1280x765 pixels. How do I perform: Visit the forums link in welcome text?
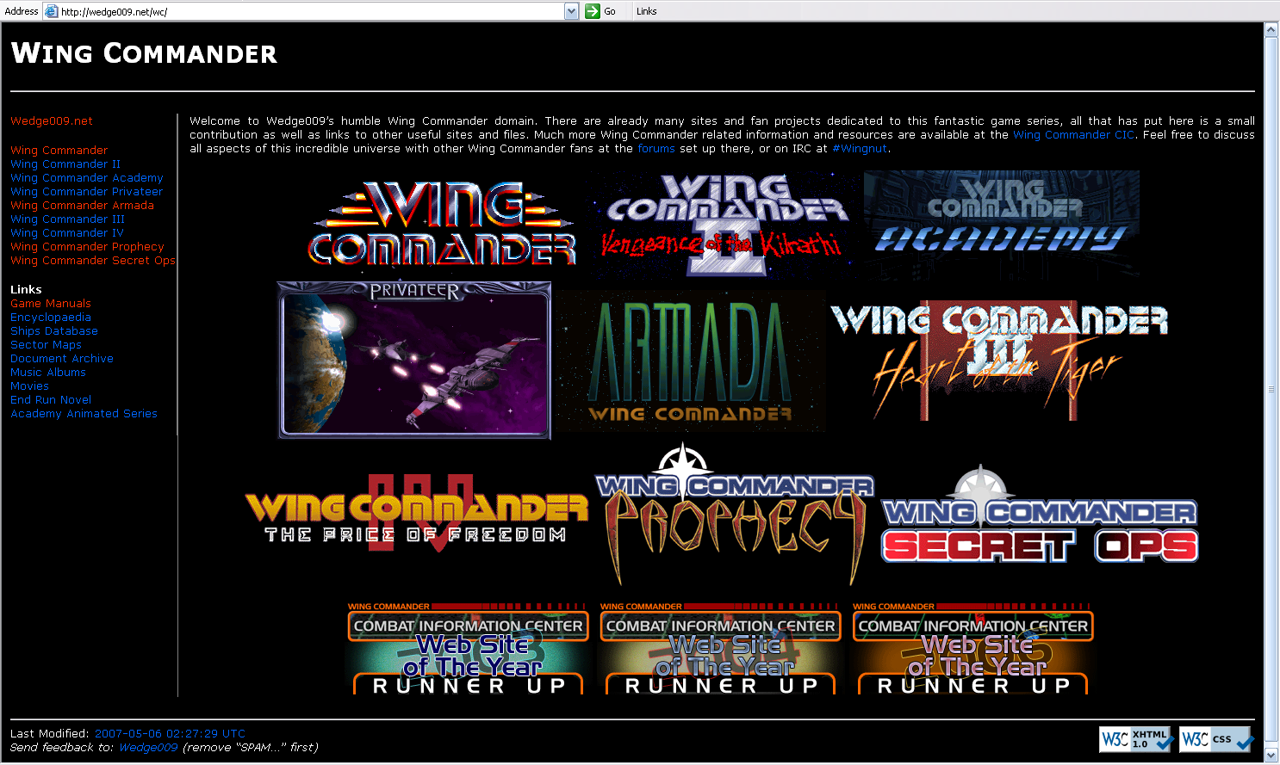pos(656,149)
